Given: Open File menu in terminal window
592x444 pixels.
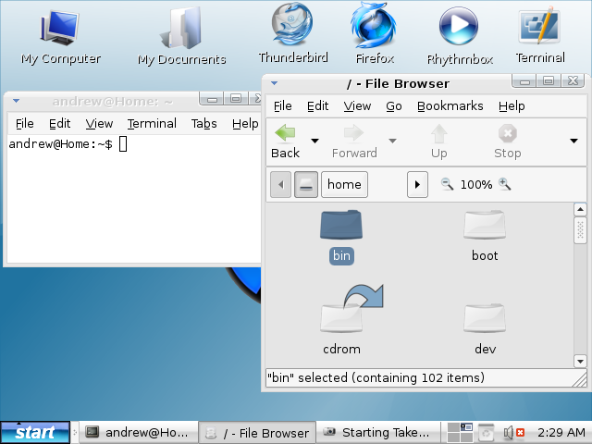Looking at the screenshot, I should [25, 123].
